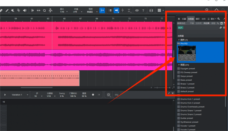Screen dimensions: 228x131
Task: Select Vocals 1.preset
Action: (188, 126)
